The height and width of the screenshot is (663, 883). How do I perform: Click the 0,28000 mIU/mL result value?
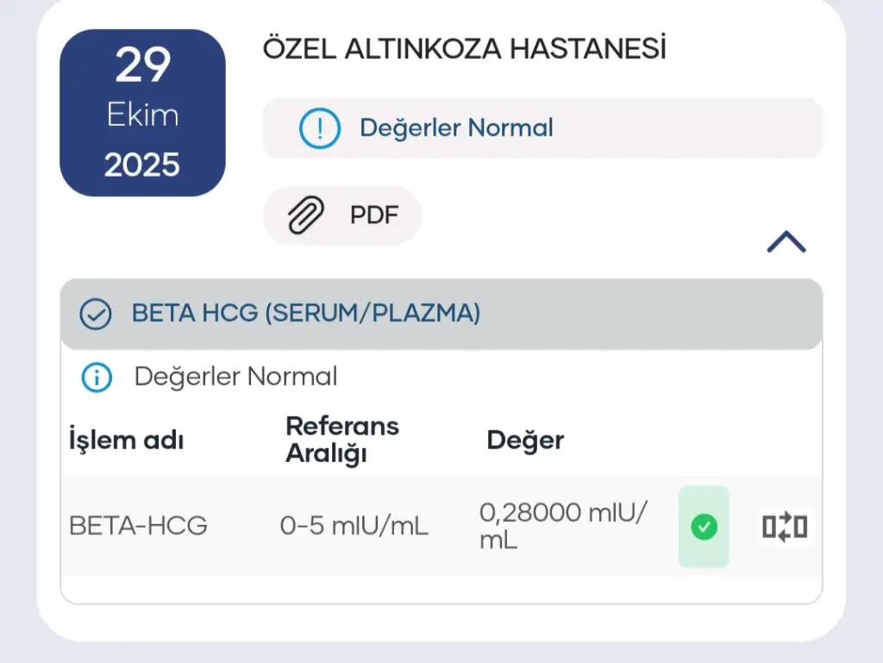[563, 525]
